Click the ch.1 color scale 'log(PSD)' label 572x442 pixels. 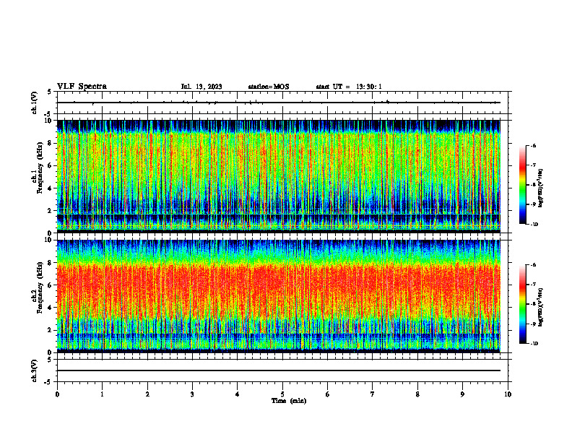[x=541, y=188]
